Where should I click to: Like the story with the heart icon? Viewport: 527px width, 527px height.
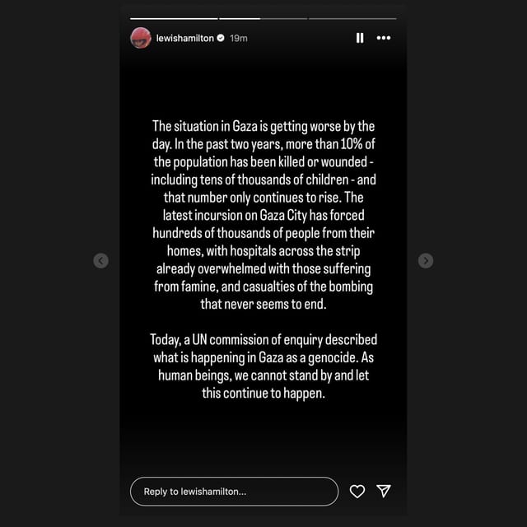357,492
